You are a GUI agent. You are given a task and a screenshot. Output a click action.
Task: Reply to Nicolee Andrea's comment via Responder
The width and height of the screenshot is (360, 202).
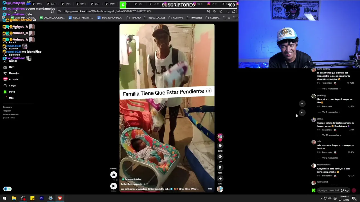click(x=327, y=176)
